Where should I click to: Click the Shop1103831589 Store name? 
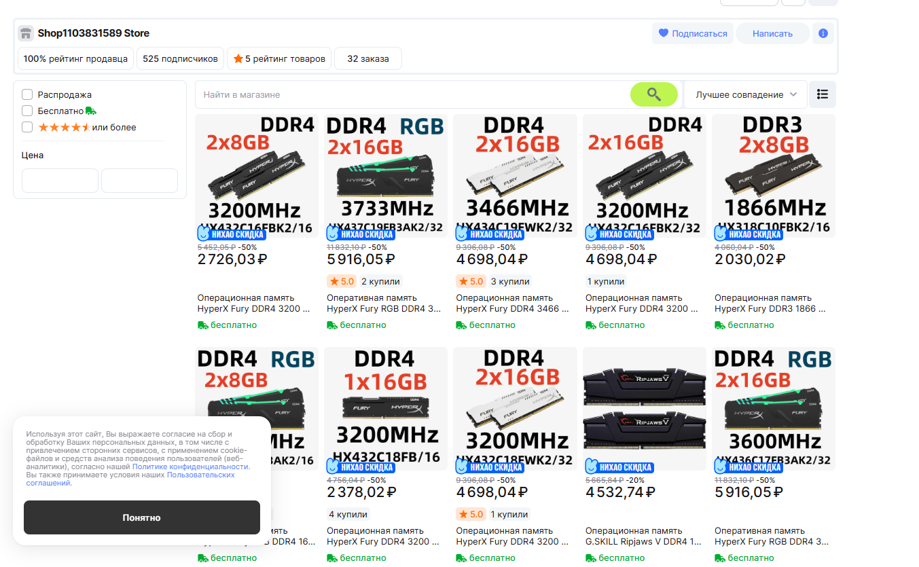pyautogui.click(x=94, y=33)
